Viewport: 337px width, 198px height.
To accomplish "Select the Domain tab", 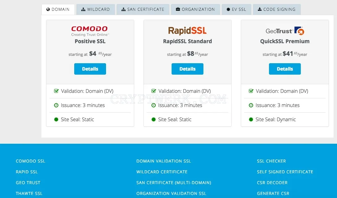I will (x=58, y=10).
